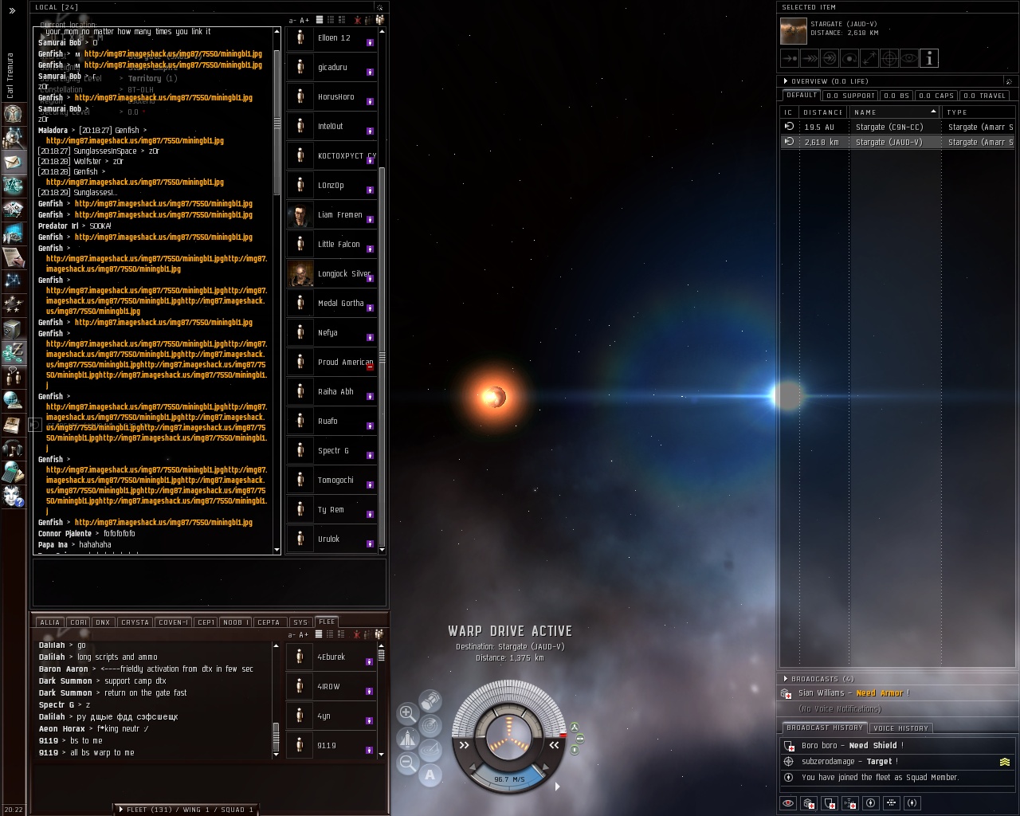The image size is (1020, 816).
Task: Open the Voice History tab
Action: click(x=901, y=728)
